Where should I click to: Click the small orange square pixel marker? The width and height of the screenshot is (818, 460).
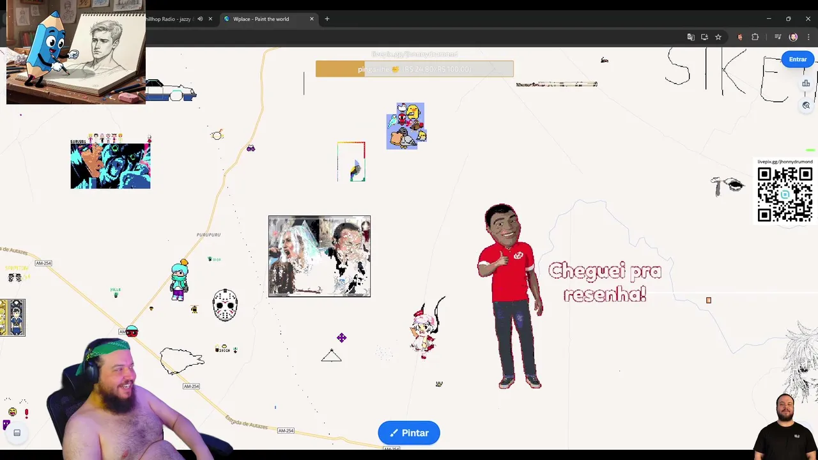tap(709, 300)
